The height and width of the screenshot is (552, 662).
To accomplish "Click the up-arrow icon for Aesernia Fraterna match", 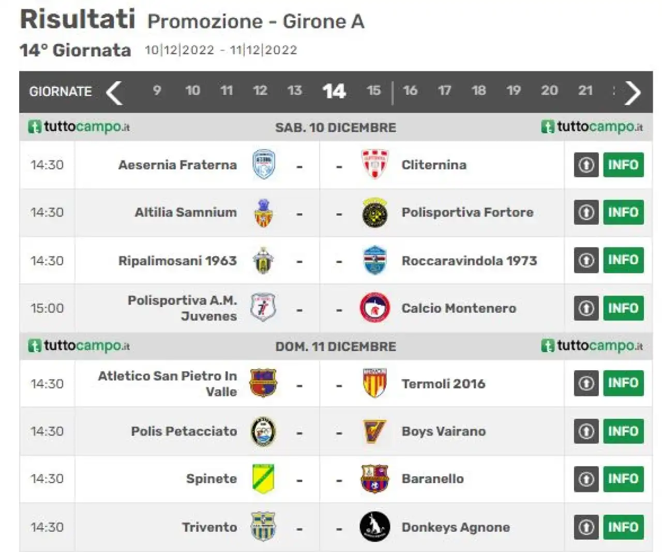I will click(586, 165).
